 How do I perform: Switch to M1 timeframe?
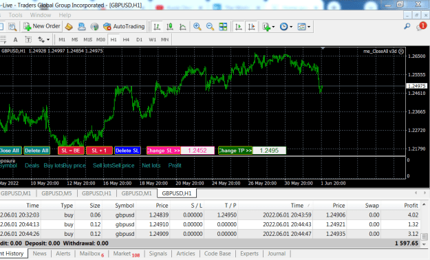(62, 39)
